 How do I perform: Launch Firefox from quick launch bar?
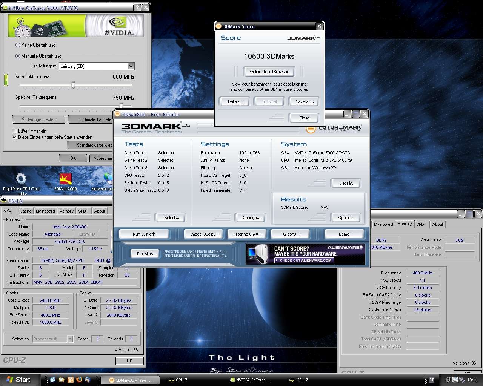coord(79,380)
